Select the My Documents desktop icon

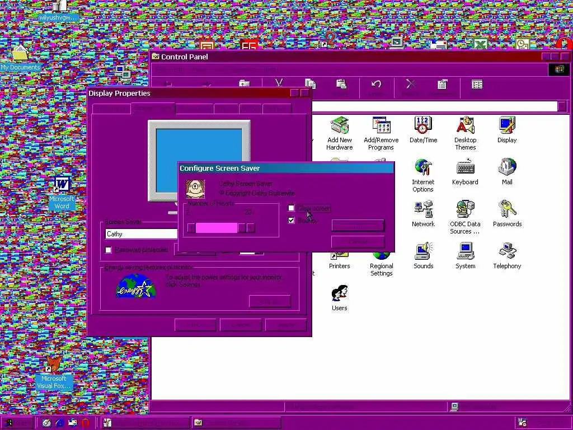tap(20, 58)
